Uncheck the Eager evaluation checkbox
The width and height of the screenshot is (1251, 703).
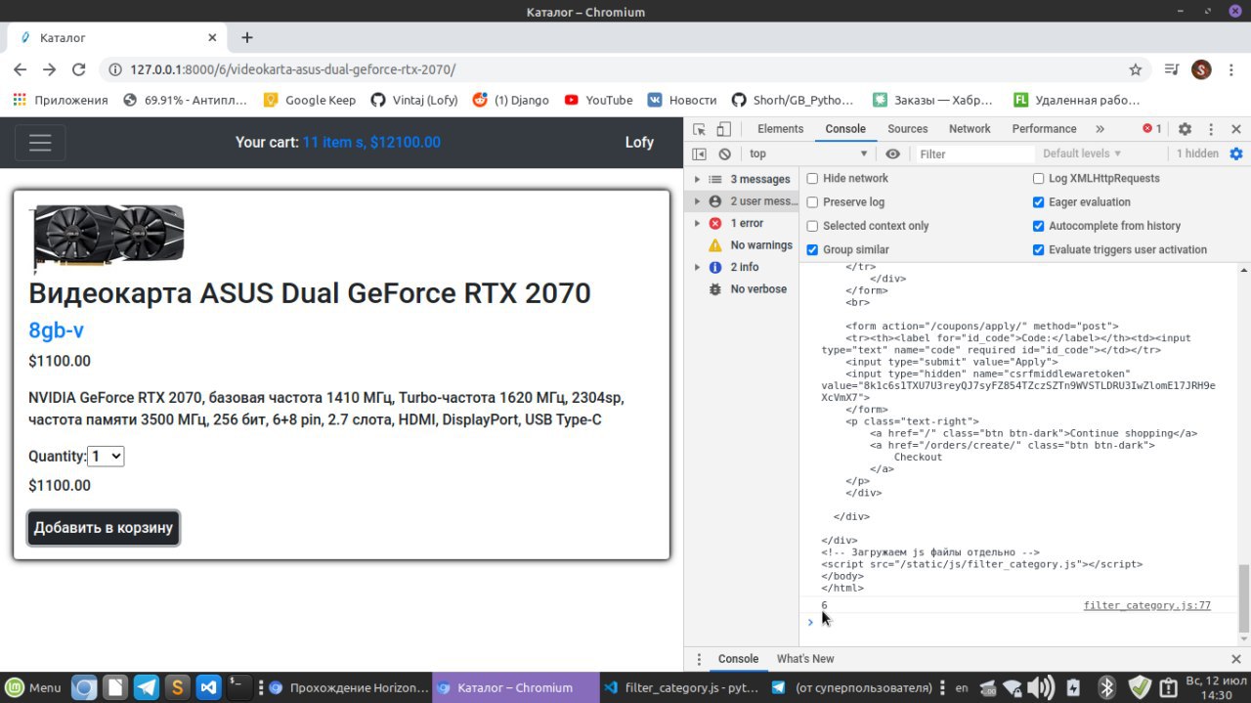[x=1039, y=202]
